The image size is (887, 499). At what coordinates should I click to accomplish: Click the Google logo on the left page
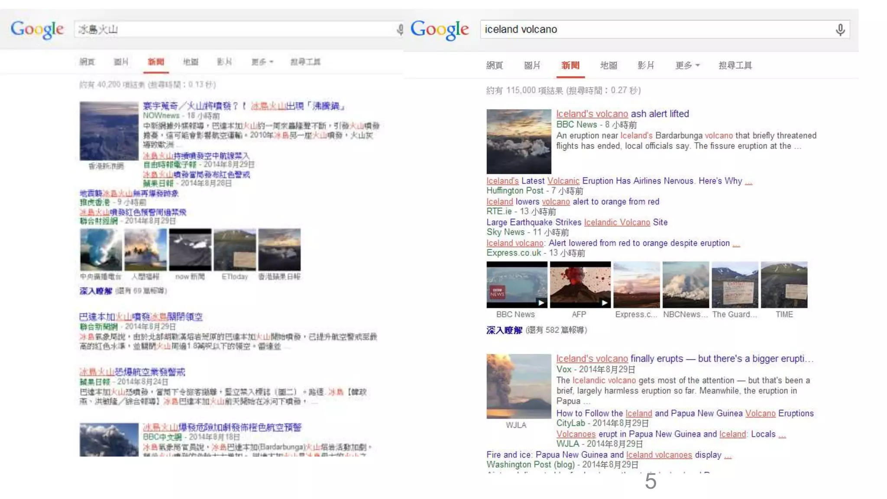(37, 29)
